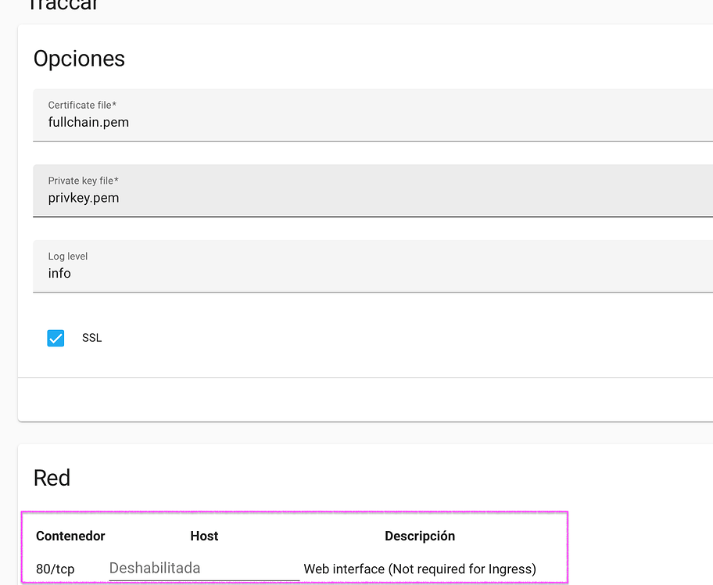This screenshot has height=585, width=713.
Task: Click the Traccar page title
Action: point(63,6)
